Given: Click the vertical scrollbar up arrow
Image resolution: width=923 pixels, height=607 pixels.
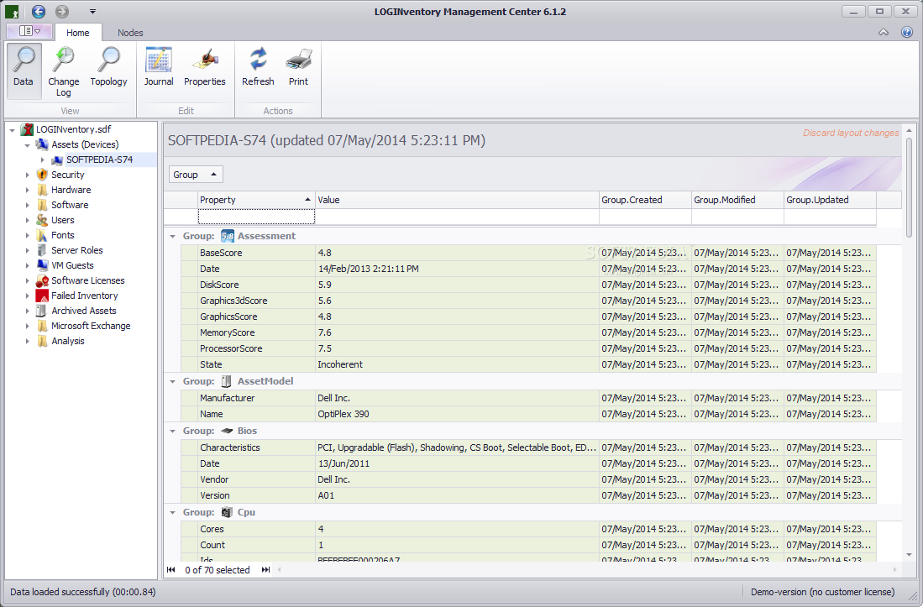Looking at the screenshot, I should (x=909, y=130).
